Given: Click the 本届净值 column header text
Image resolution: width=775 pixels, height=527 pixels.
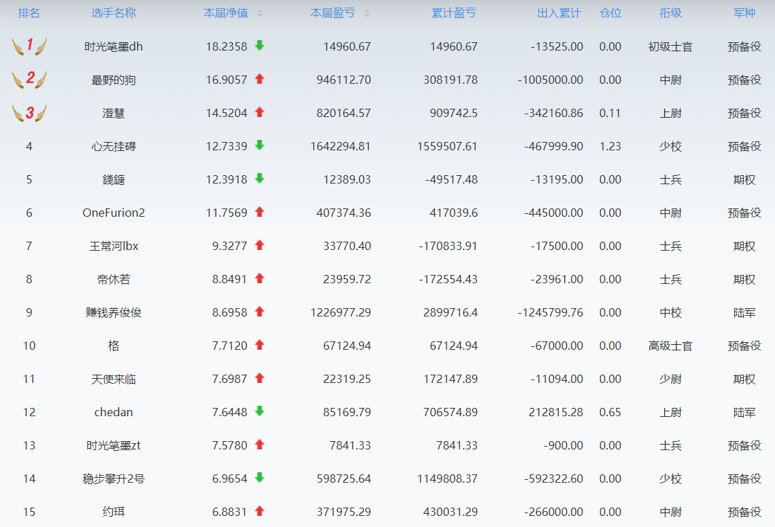Looking at the screenshot, I should click(x=226, y=13).
